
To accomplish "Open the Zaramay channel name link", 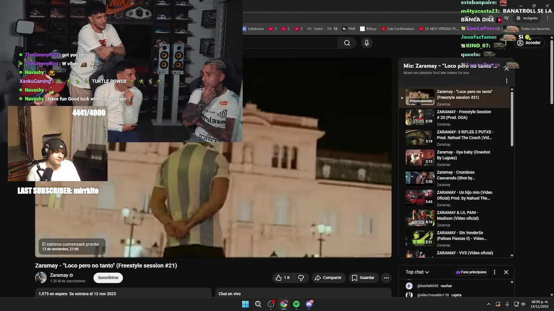I will tap(59, 275).
